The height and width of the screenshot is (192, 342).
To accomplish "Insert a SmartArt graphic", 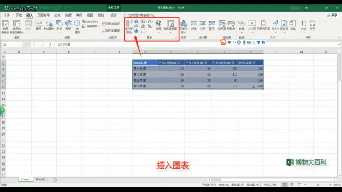I will pos(90,22).
